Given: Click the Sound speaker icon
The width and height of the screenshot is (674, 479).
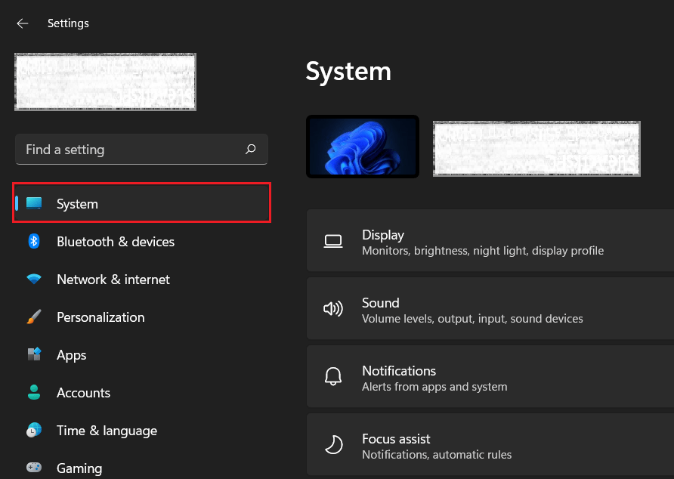Looking at the screenshot, I should point(333,309).
